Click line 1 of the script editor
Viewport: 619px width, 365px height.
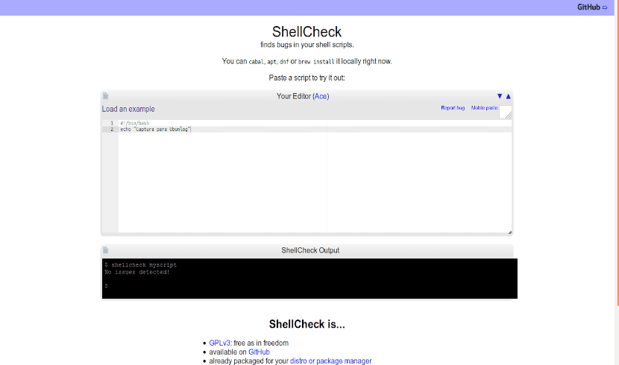[315, 123]
